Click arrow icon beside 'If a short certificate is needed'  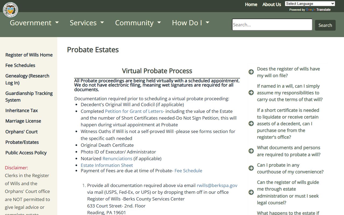pos(251,124)
